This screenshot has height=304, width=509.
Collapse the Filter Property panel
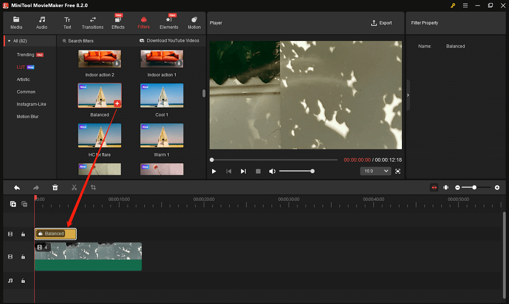click(x=408, y=95)
